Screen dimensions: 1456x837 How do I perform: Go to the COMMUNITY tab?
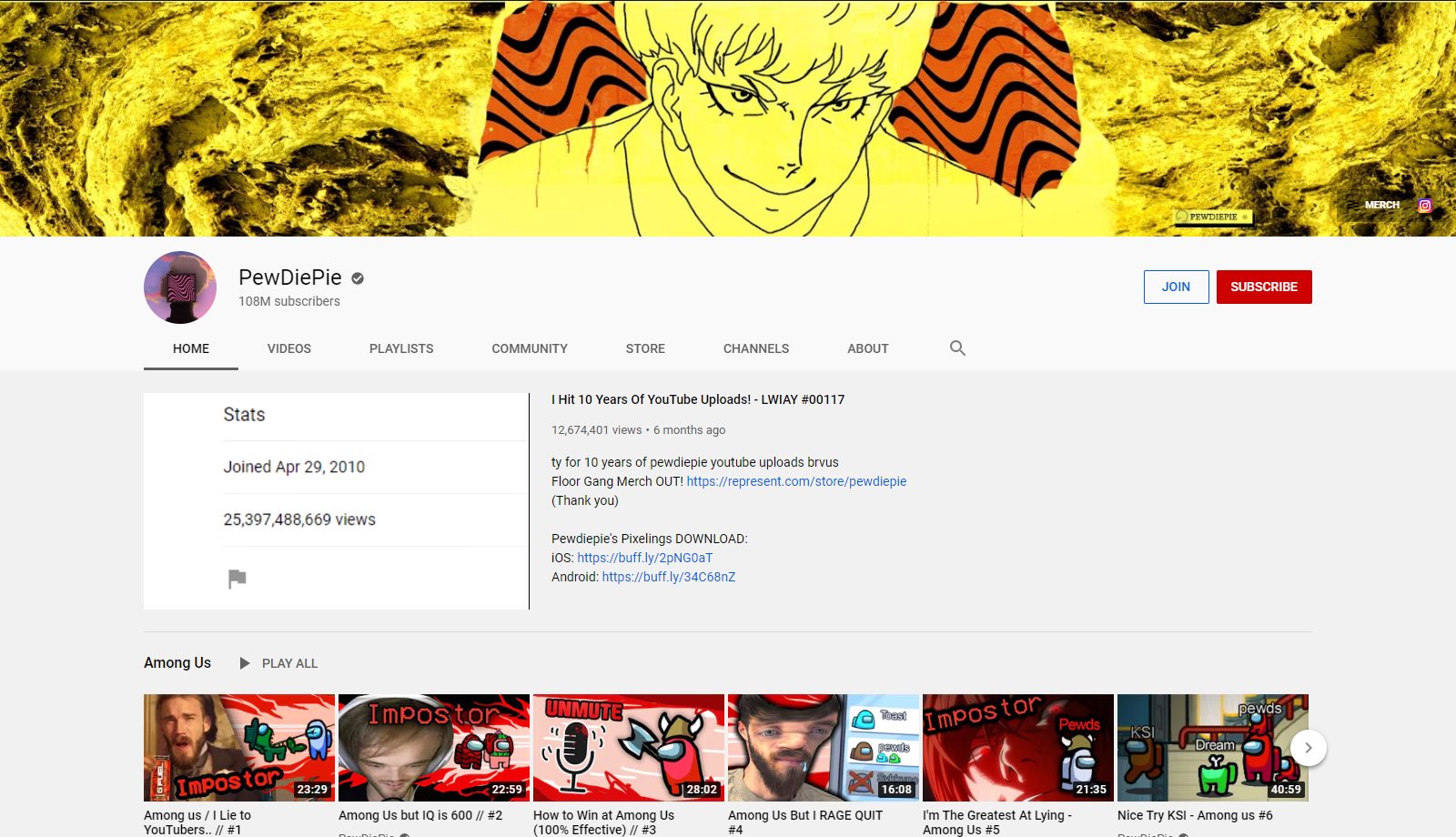tap(530, 348)
